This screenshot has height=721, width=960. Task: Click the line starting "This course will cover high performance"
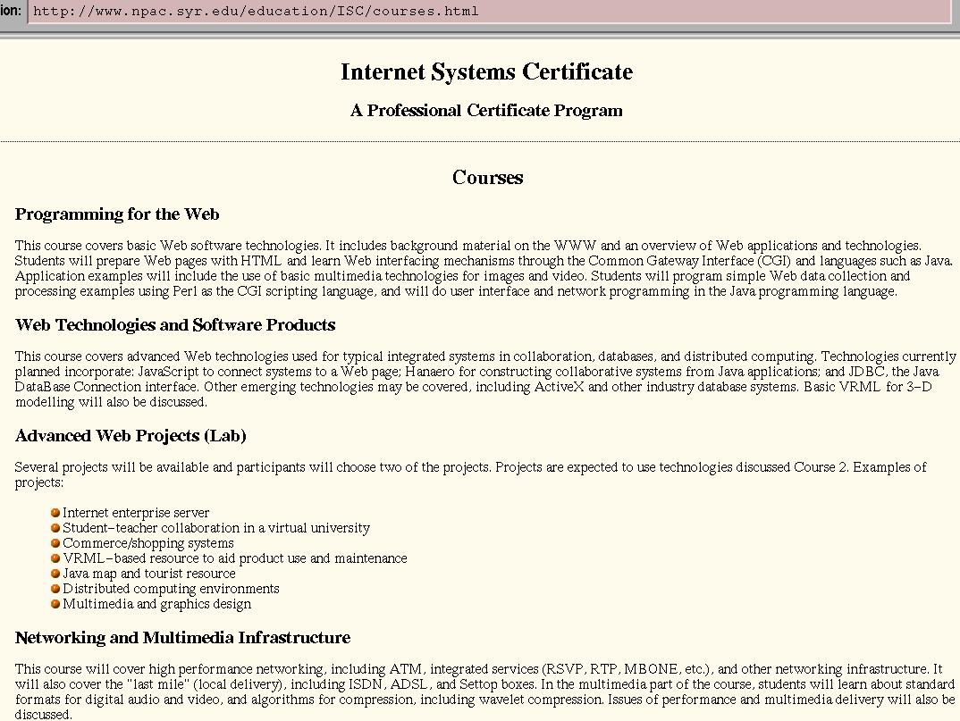tap(479, 669)
